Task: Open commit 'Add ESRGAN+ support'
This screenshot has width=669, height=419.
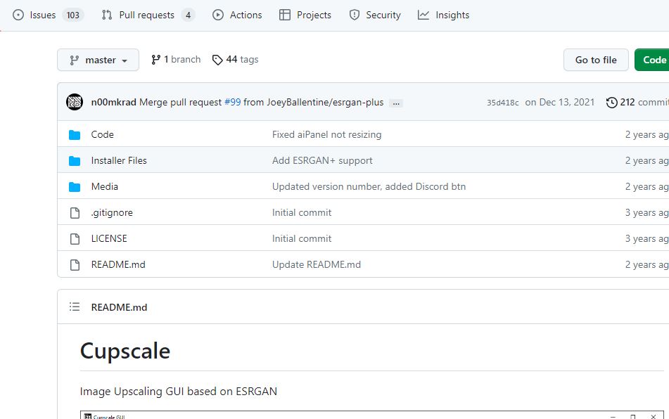Action: click(x=322, y=160)
